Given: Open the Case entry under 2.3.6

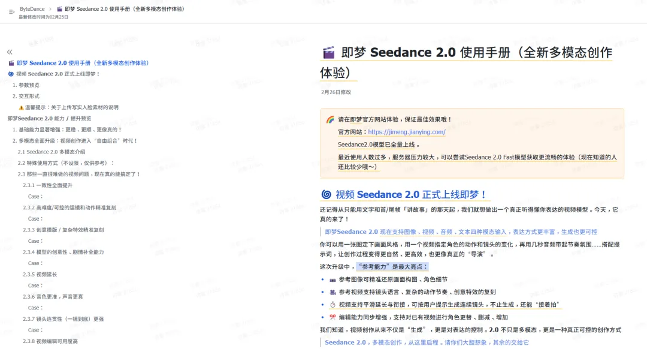Looking at the screenshot, I should tap(35, 308).
